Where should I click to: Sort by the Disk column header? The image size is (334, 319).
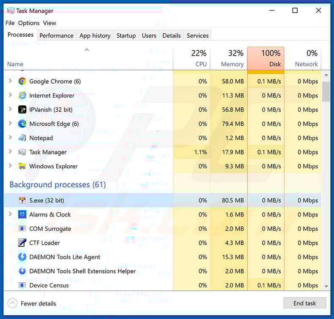tap(266, 59)
